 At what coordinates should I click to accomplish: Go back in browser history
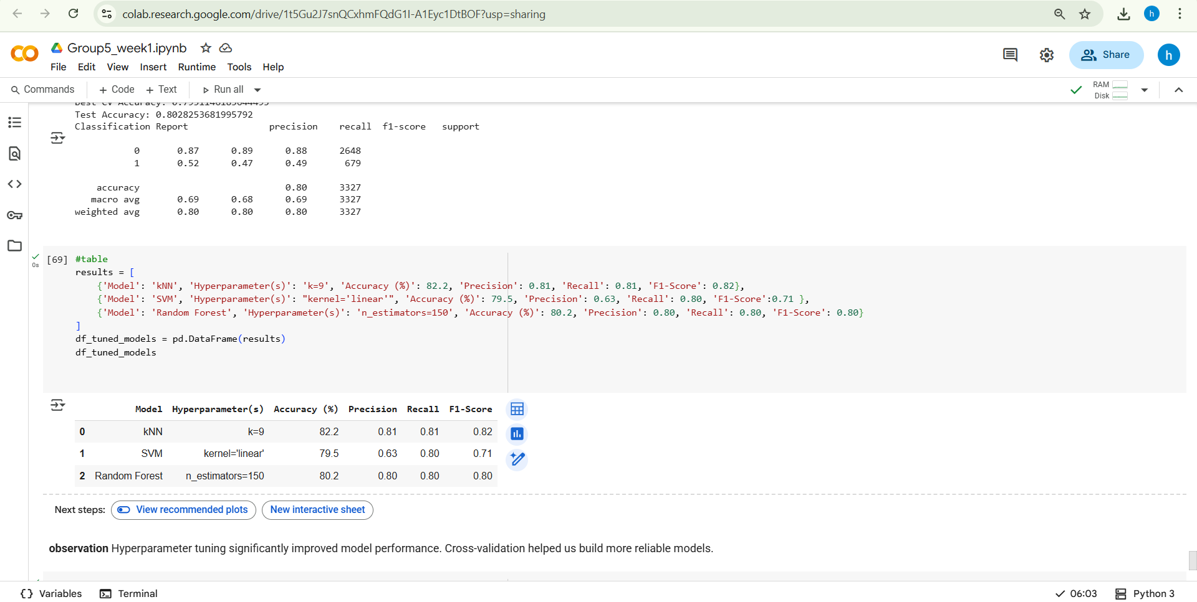tap(17, 14)
